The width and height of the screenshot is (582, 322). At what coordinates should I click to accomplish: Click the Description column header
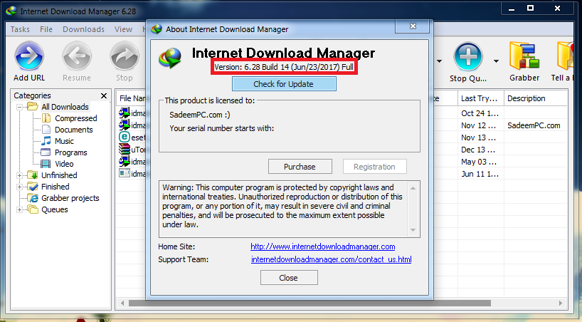[536, 98]
